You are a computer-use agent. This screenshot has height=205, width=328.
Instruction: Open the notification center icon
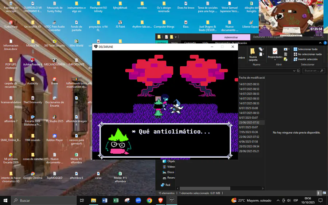[x=320, y=200]
